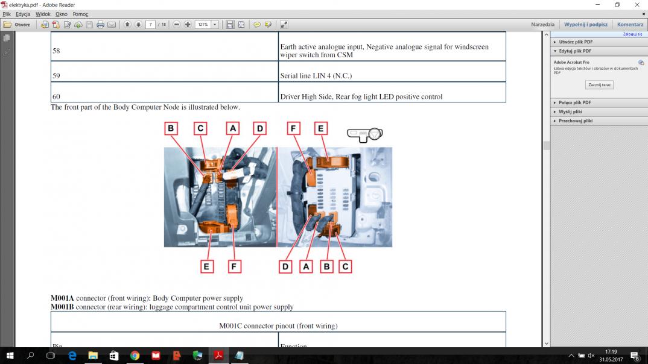The image size is (648, 364).
Task: Click the sign document pen icon
Action: click(67, 25)
